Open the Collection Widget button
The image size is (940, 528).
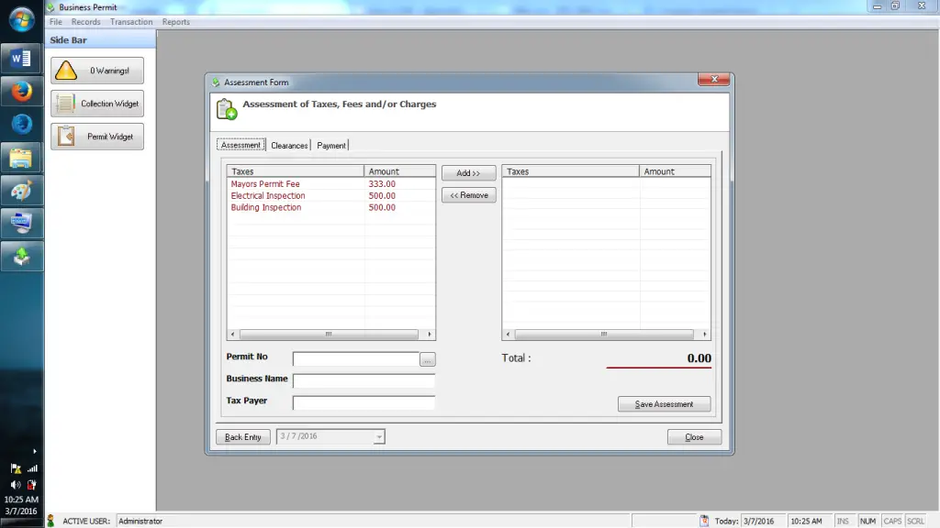pyautogui.click(x=97, y=104)
